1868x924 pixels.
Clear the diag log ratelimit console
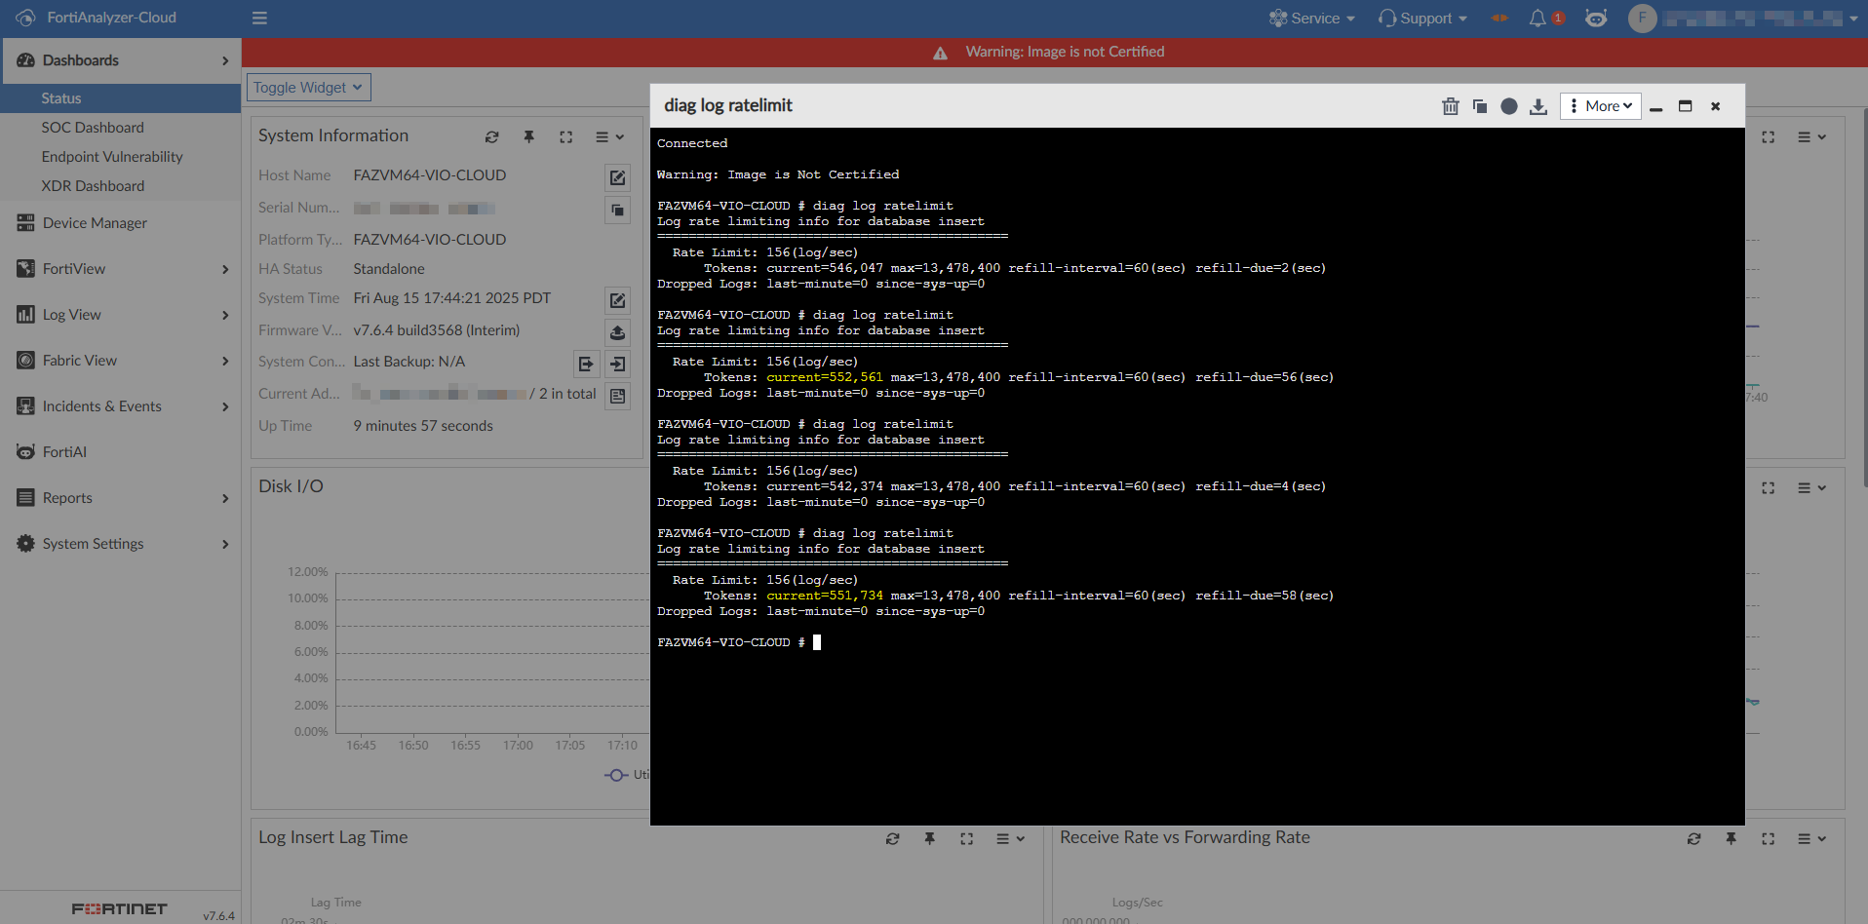coord(1451,106)
